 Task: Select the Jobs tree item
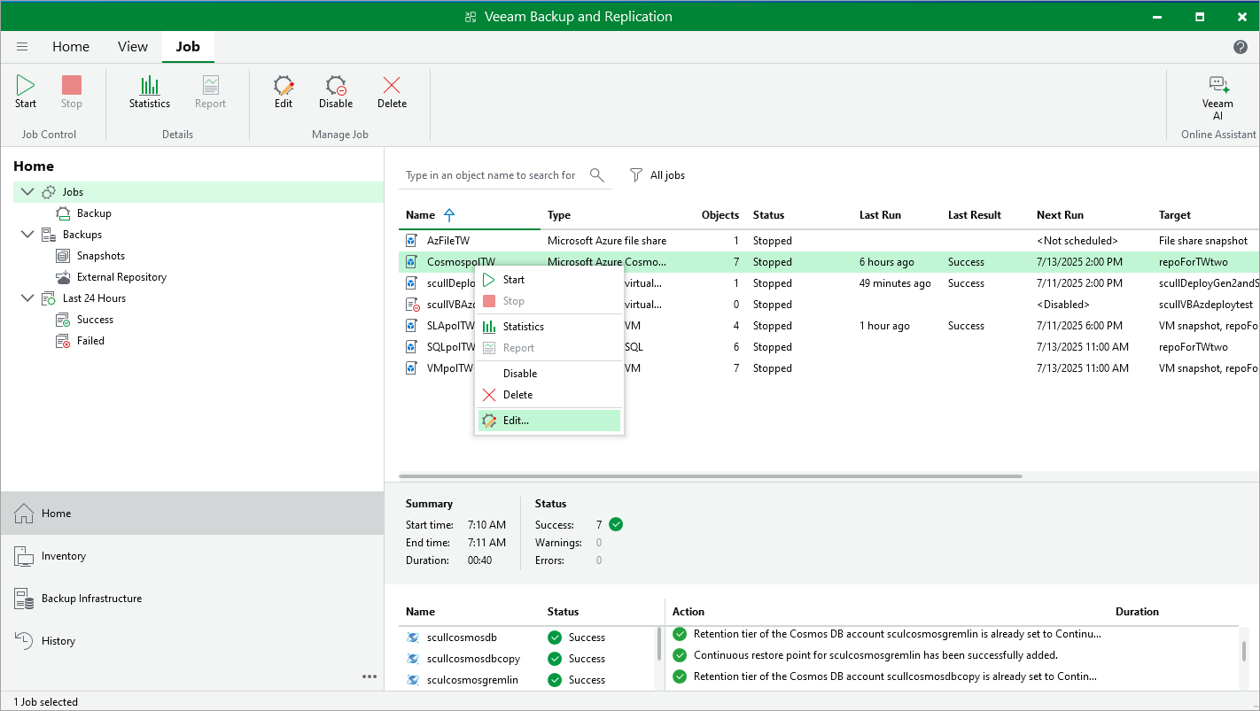pos(198,191)
